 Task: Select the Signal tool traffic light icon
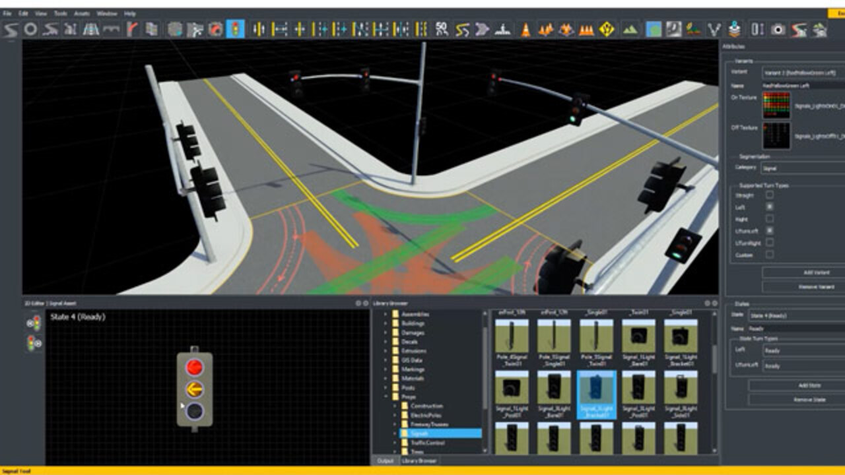[x=235, y=29]
